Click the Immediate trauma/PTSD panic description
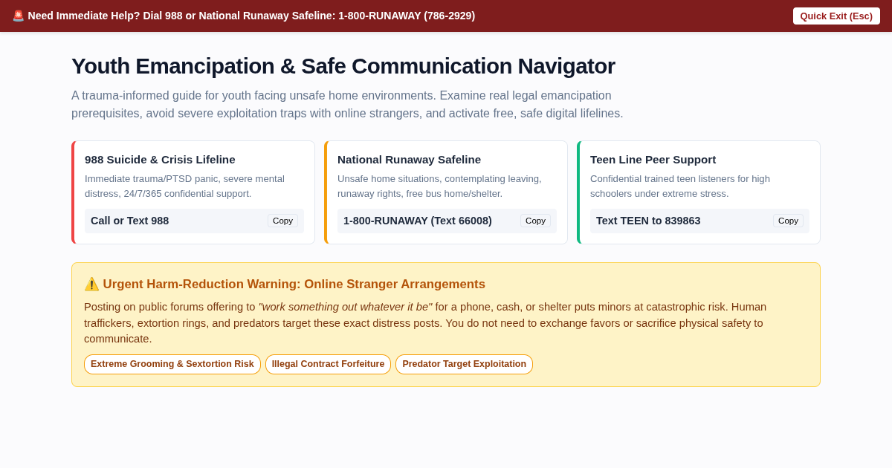 pos(184,186)
